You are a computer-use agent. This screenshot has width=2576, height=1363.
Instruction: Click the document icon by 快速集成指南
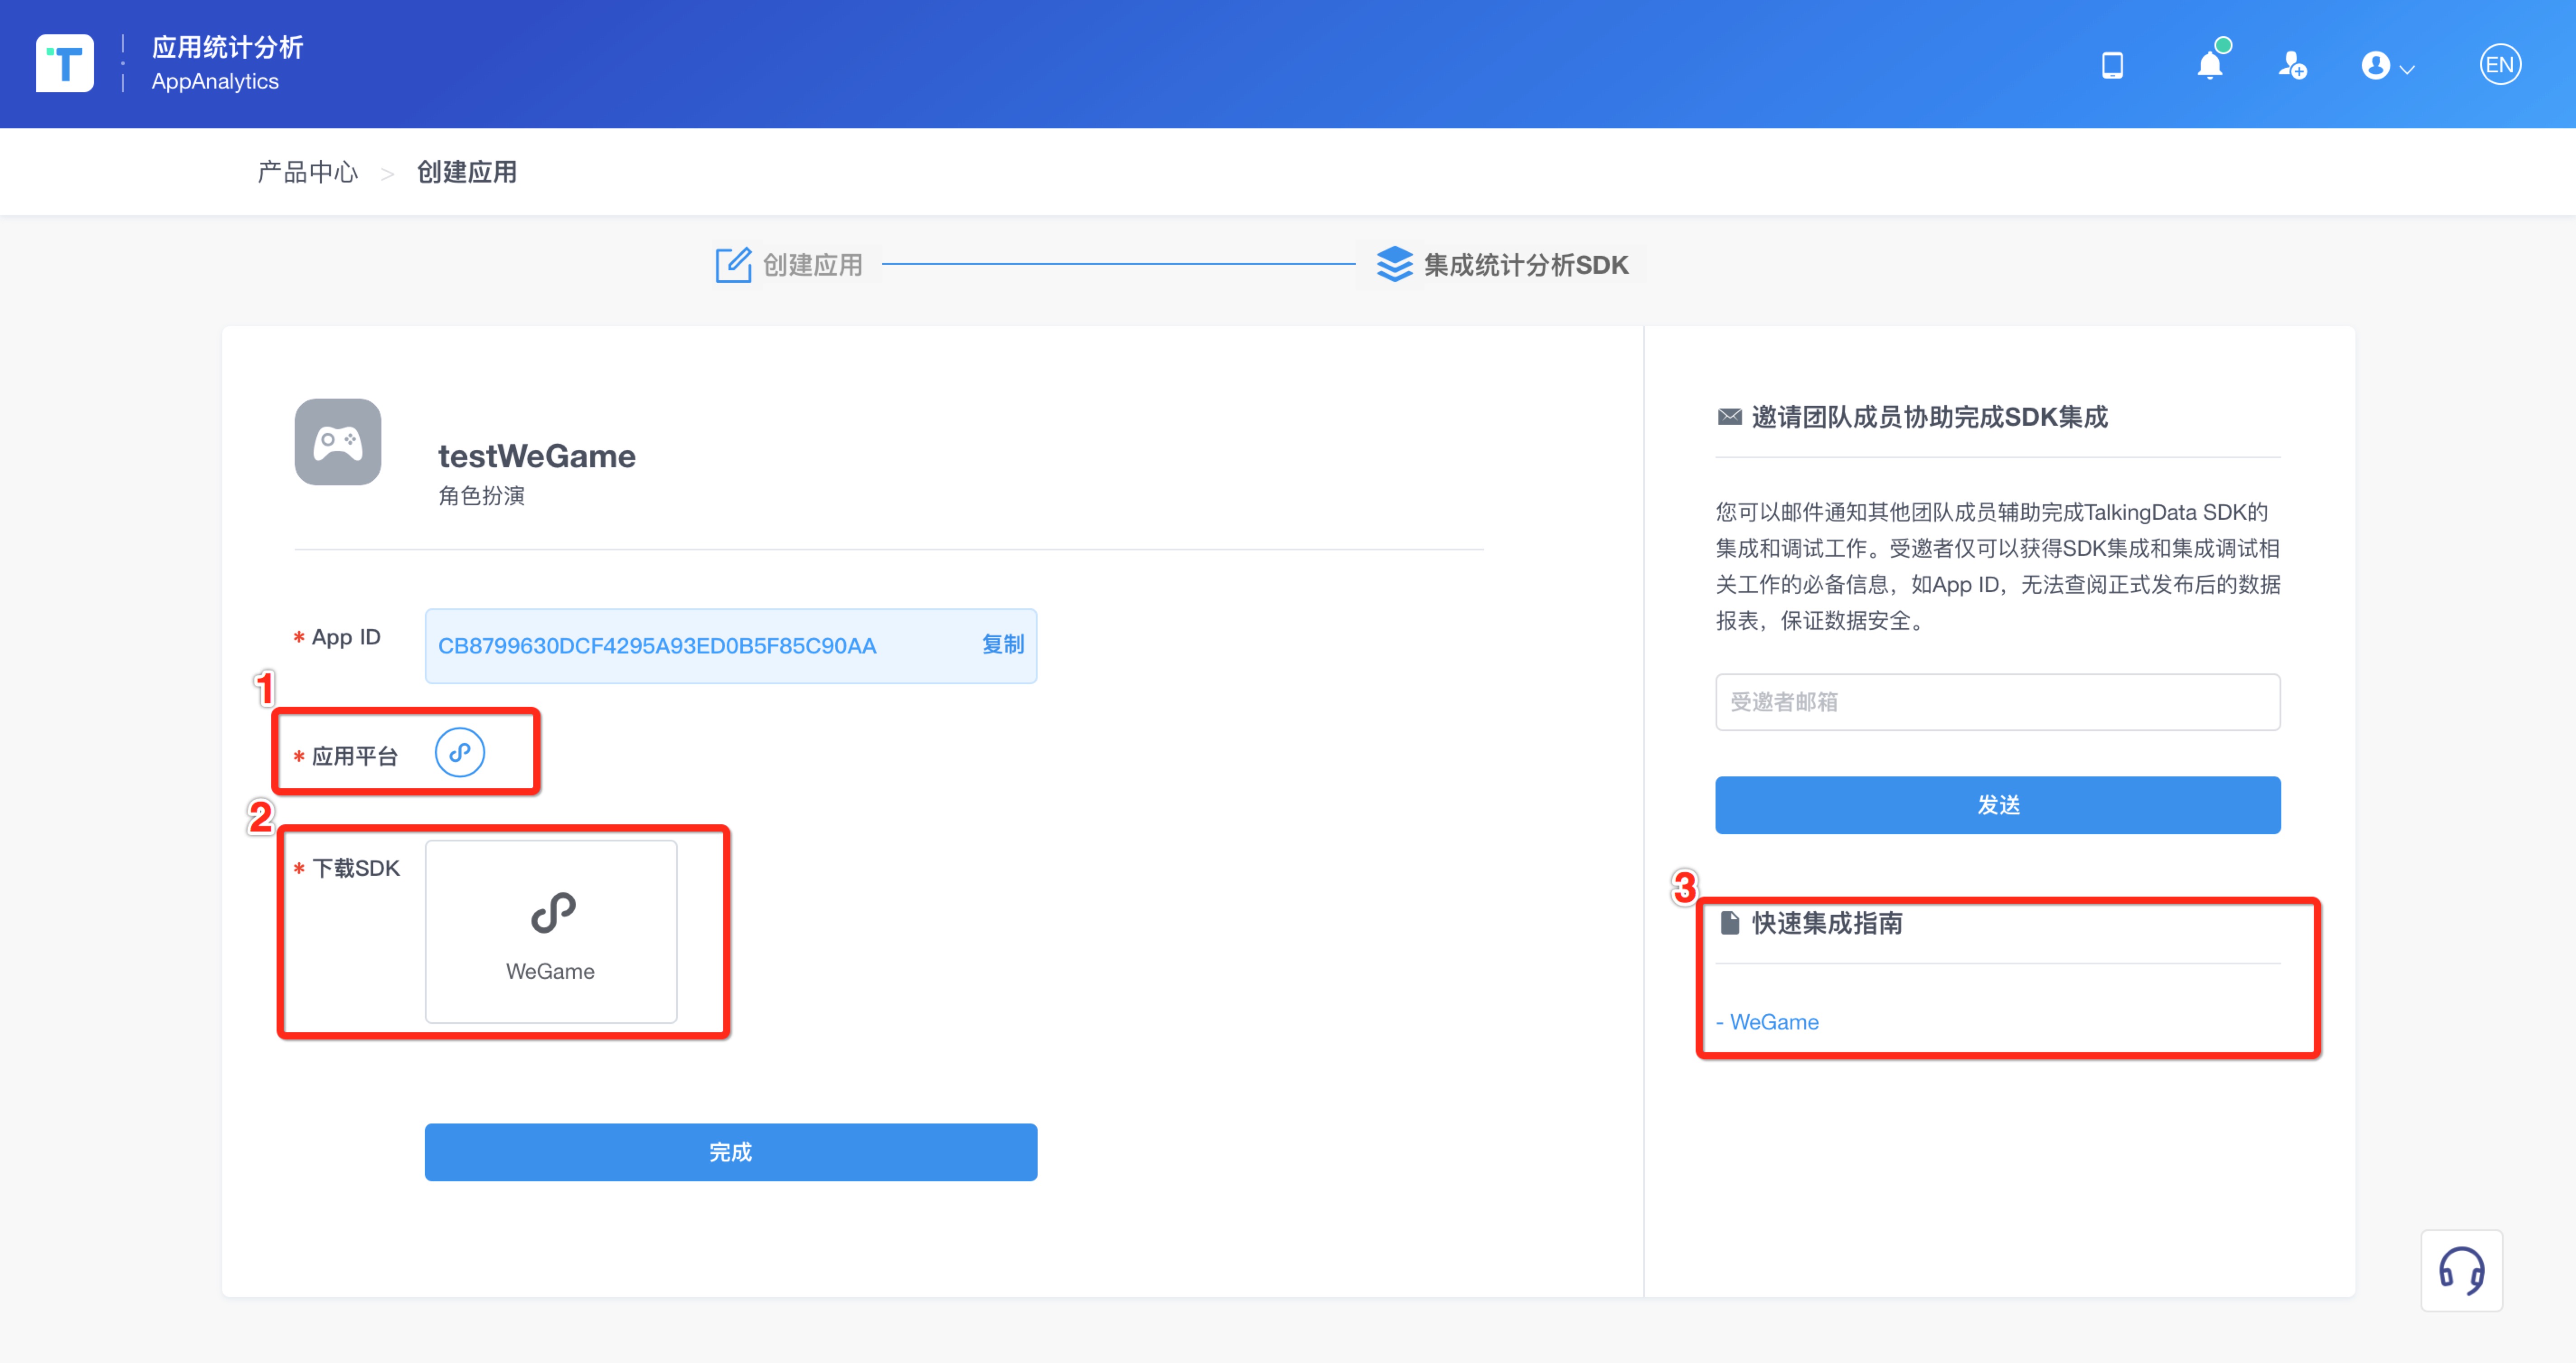click(x=1729, y=922)
